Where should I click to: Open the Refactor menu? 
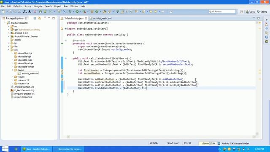pyautogui.click(x=18, y=6)
